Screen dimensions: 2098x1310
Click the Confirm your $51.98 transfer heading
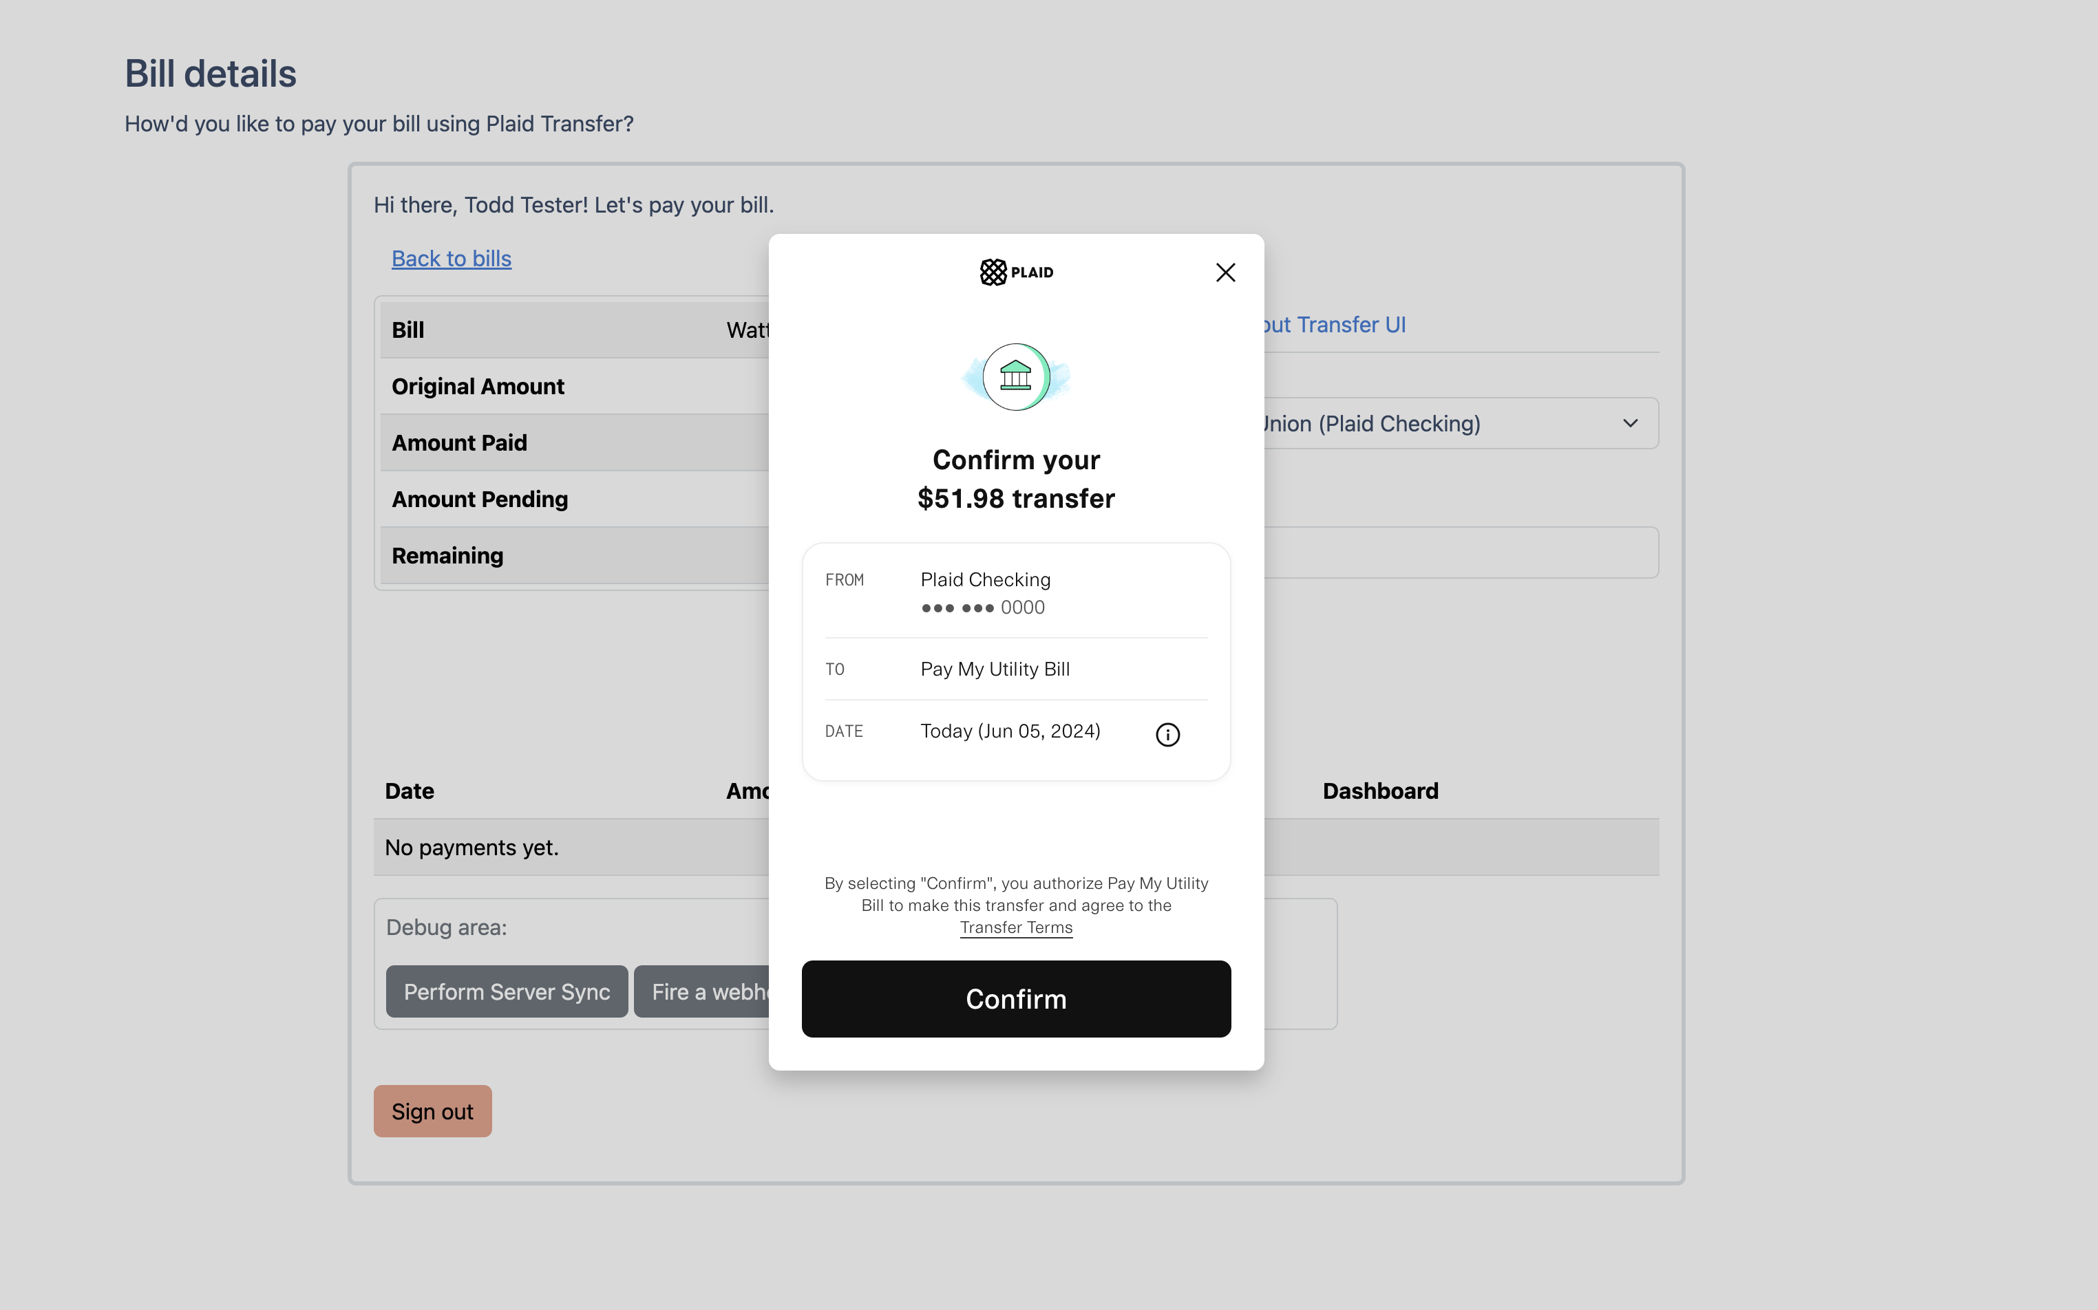pyautogui.click(x=1016, y=478)
